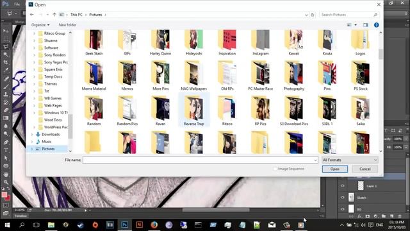The image size is (410, 231).
Task: Select the Spot Healing Brush tool
Action: (x=6, y=78)
